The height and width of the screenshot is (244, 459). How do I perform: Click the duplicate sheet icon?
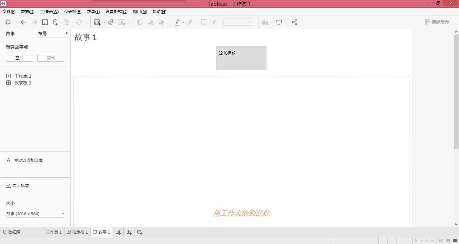(x=111, y=22)
